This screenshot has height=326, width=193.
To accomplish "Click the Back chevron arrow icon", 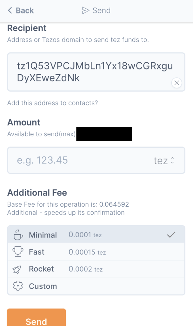I will pyautogui.click(x=10, y=11).
